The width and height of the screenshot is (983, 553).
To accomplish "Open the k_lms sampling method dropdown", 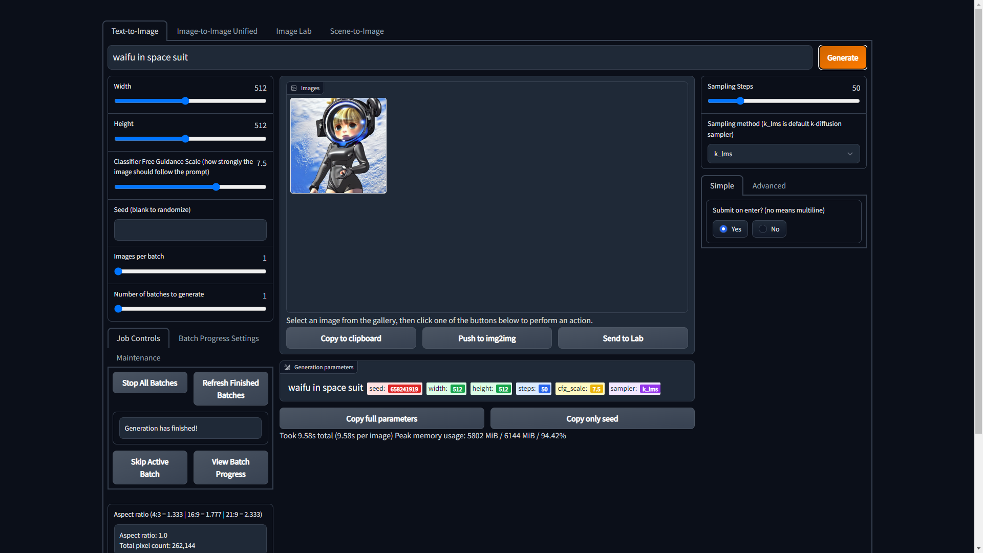I will [x=783, y=154].
